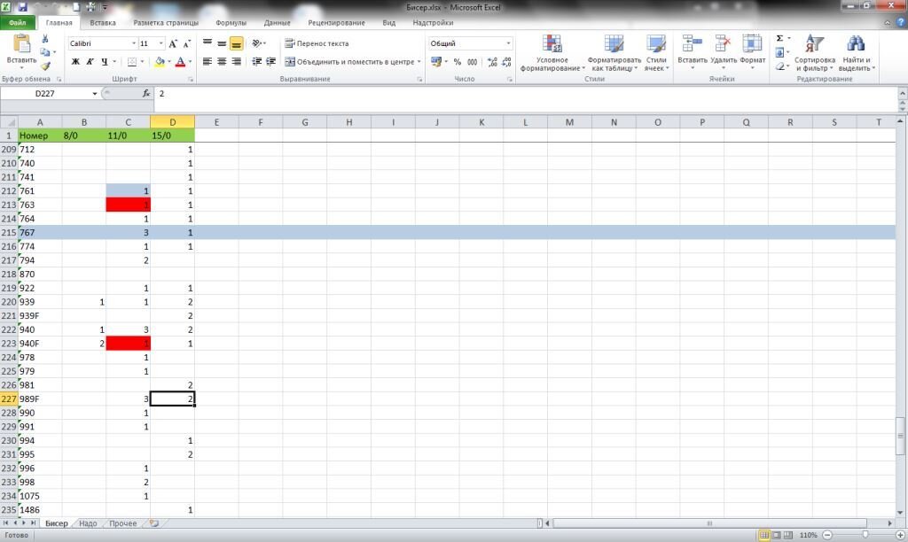
Task: Open Sort and Filter (Сортировка и фильтр)
Action: (814, 52)
